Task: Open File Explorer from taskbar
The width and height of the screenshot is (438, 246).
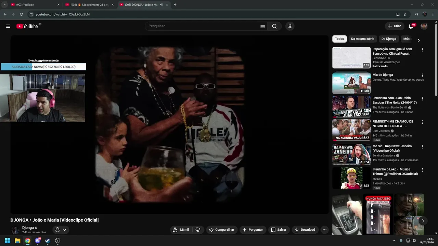Action: point(17,241)
